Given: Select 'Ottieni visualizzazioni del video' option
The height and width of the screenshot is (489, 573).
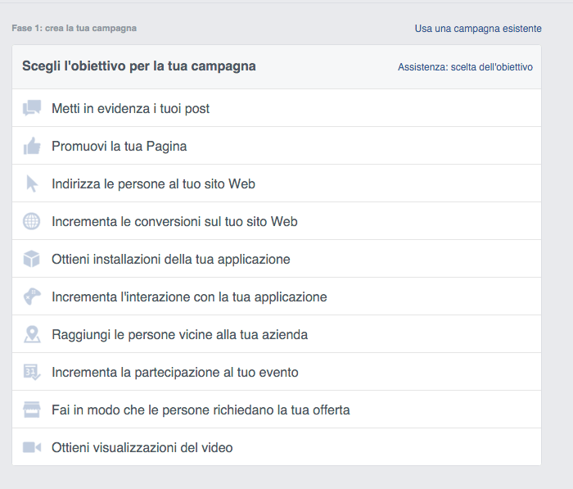Looking at the screenshot, I should tap(142, 448).
